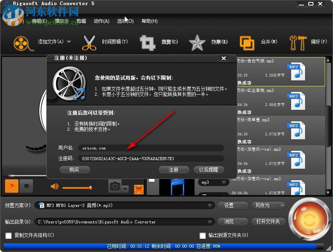Open the 预置方案 preset dropdown
The image size is (333, 252).
coord(210,205)
